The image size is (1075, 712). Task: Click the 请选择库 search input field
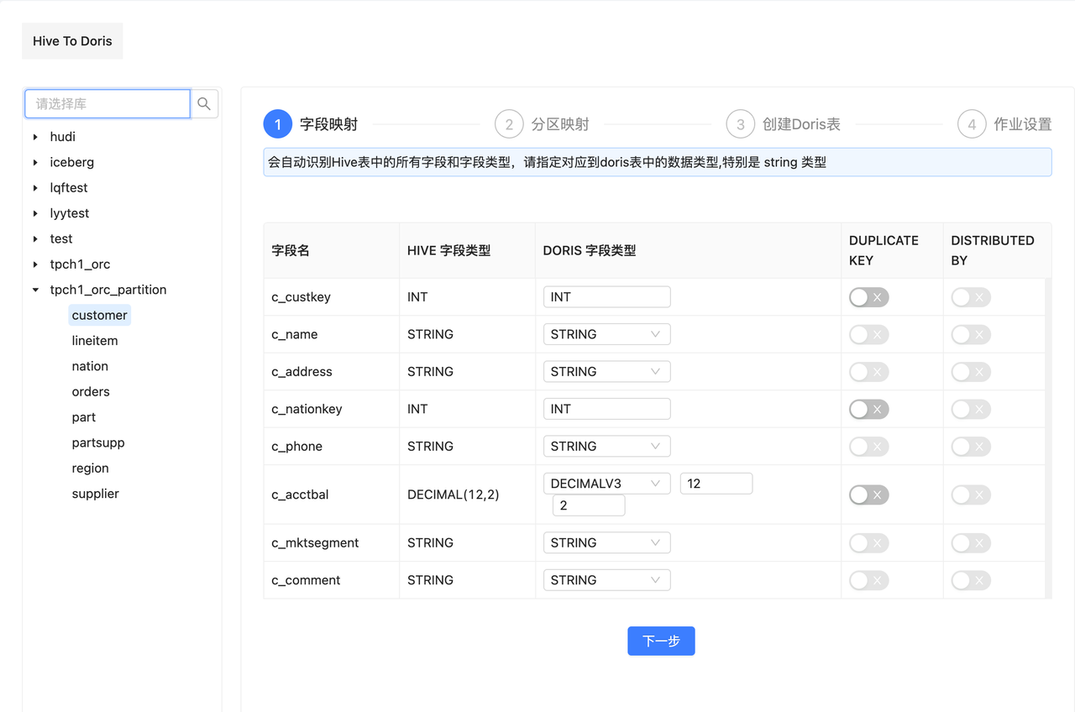(x=107, y=103)
